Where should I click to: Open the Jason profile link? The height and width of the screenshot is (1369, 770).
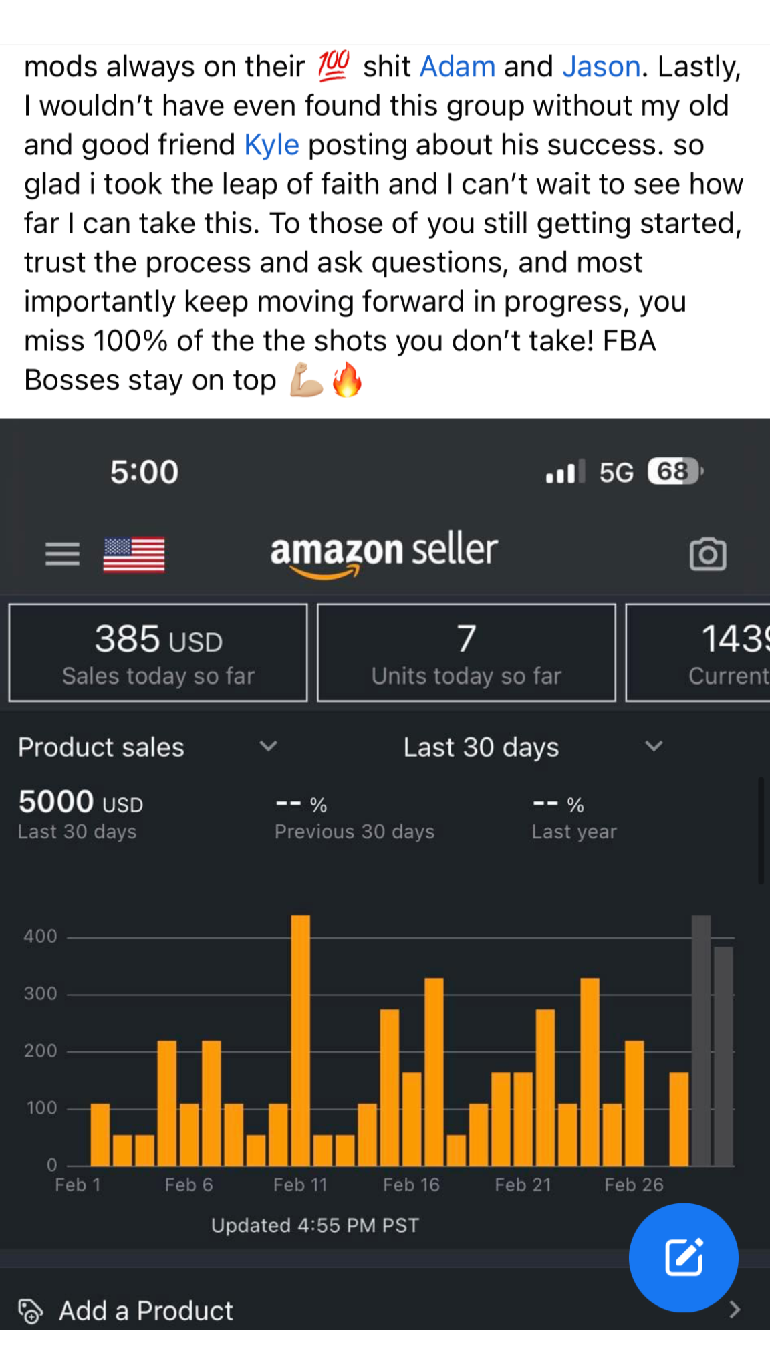tap(601, 67)
